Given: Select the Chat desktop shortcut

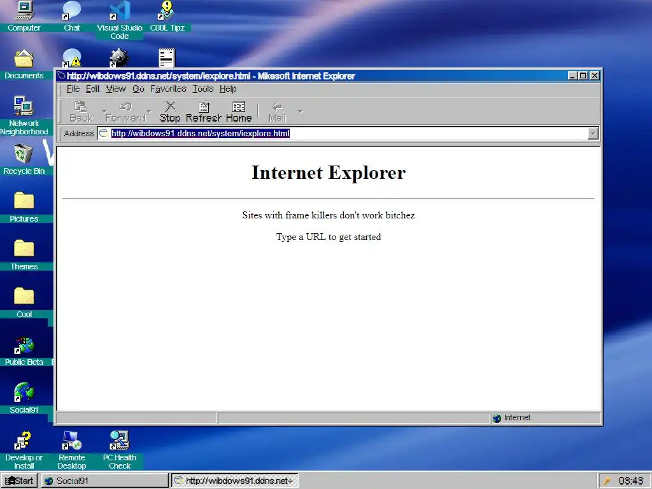Looking at the screenshot, I should 71,17.
